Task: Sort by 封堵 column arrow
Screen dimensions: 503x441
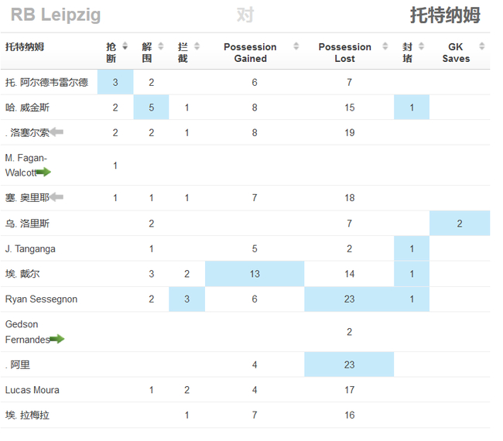Action: (421, 46)
